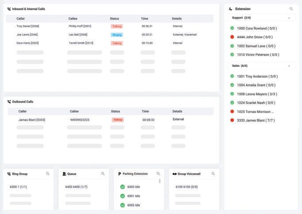Click red status dot beside James Blant extension
302x214 pixels.
232,120
